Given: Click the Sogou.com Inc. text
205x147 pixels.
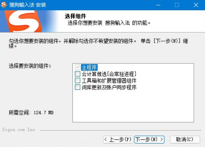Looking at the screenshot, I should point(19,130).
